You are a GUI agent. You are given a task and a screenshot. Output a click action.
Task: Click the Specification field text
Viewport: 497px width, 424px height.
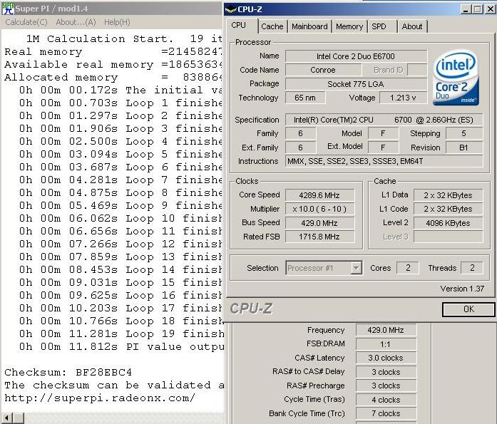384,120
